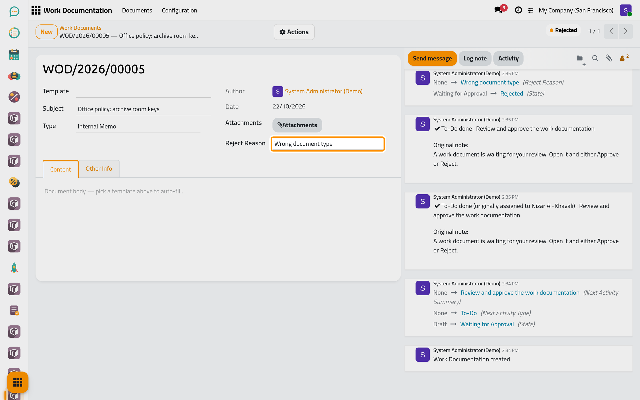
Task: Click the Activity button
Action: click(508, 58)
